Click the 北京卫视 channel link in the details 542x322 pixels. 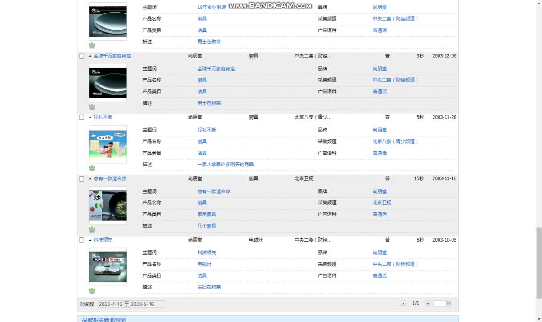click(x=382, y=203)
